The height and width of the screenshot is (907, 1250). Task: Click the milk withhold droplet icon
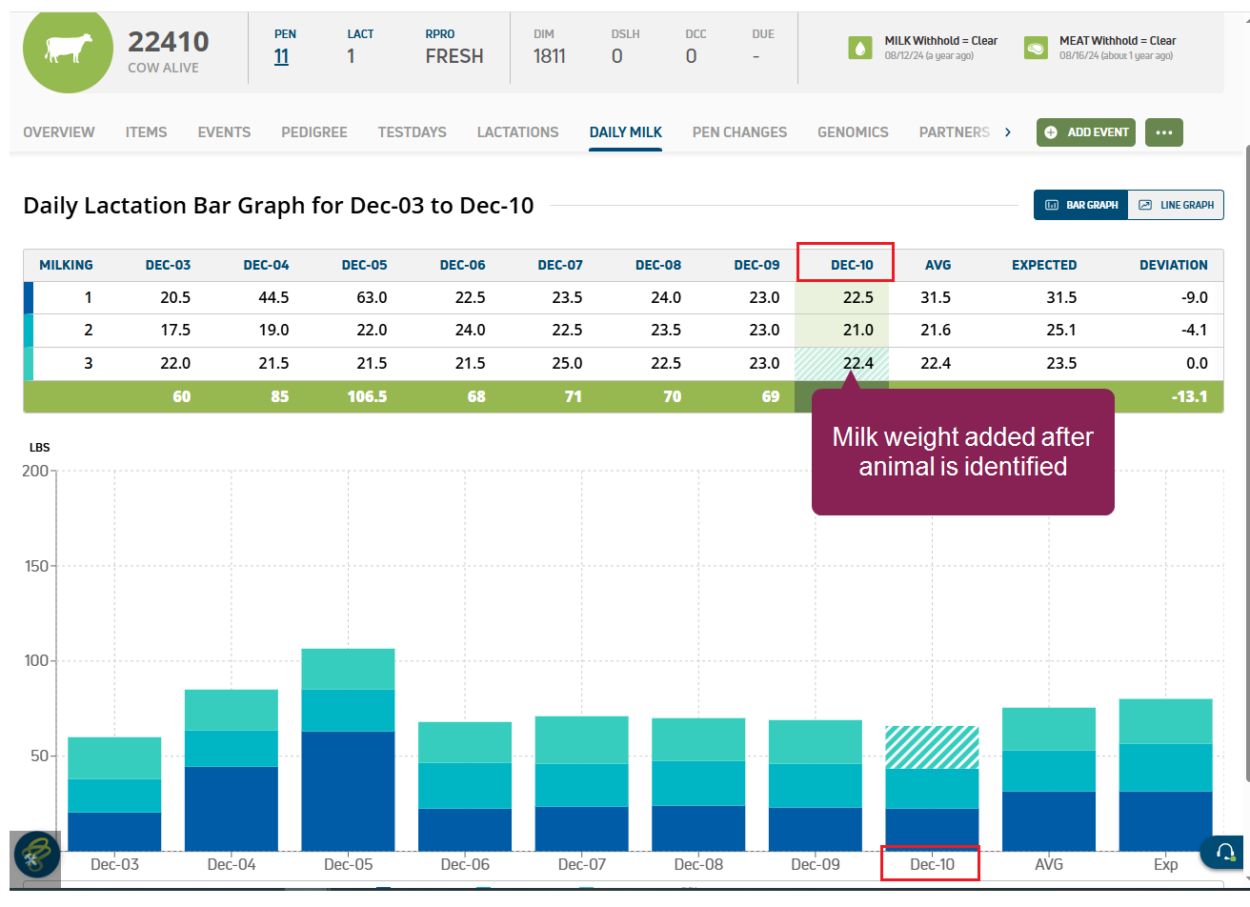[860, 49]
